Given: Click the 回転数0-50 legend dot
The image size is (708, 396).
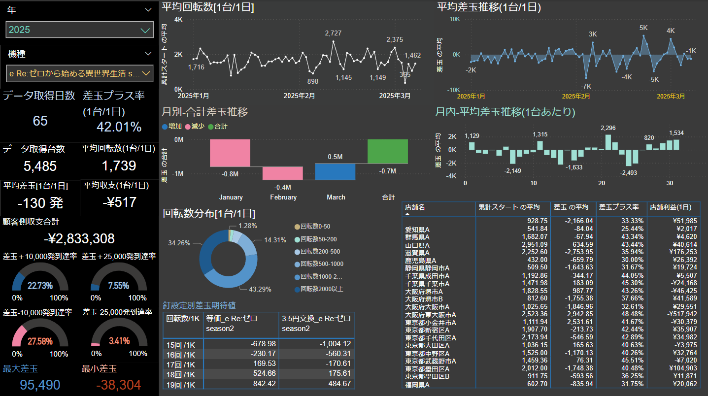Looking at the screenshot, I should tap(297, 227).
